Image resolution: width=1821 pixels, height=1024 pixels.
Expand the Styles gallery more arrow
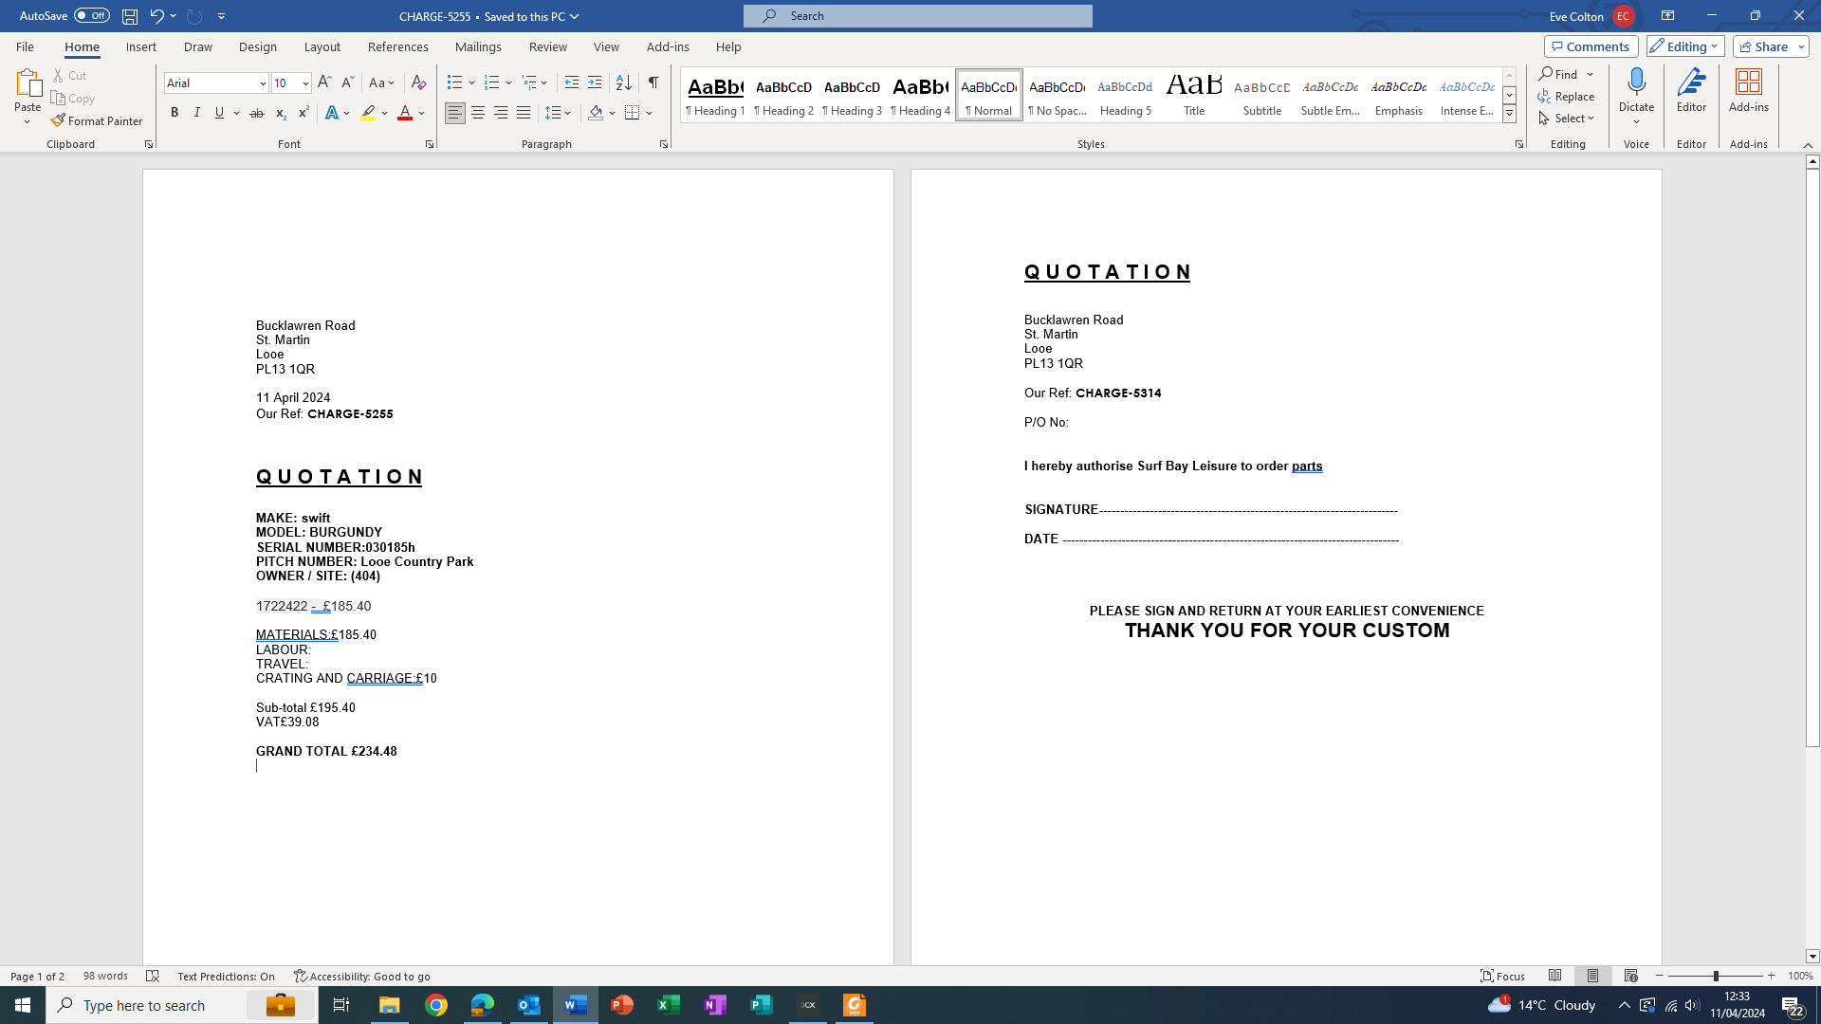pos(1509,115)
